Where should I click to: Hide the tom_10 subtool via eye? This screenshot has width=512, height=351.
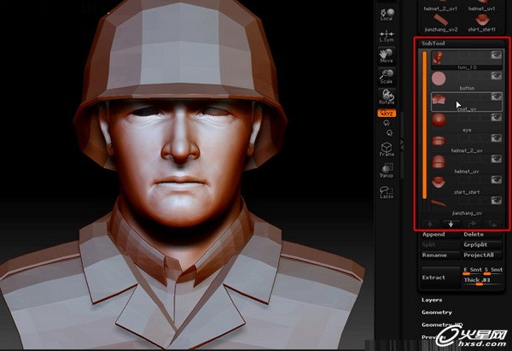click(497, 56)
